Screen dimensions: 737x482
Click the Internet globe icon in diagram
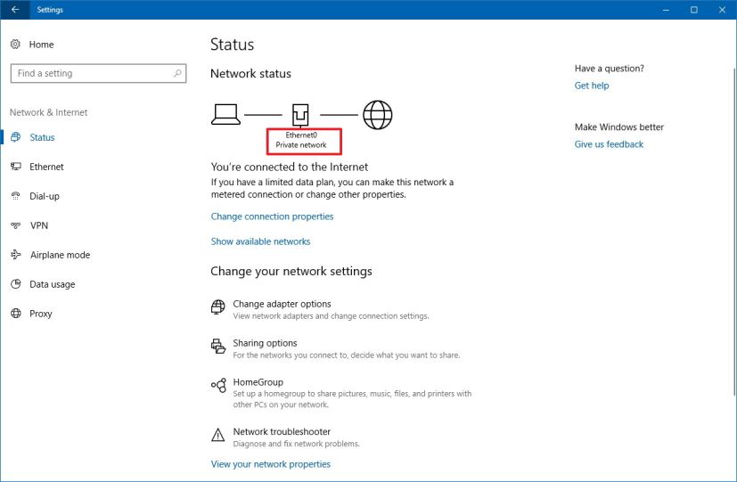pyautogui.click(x=378, y=115)
